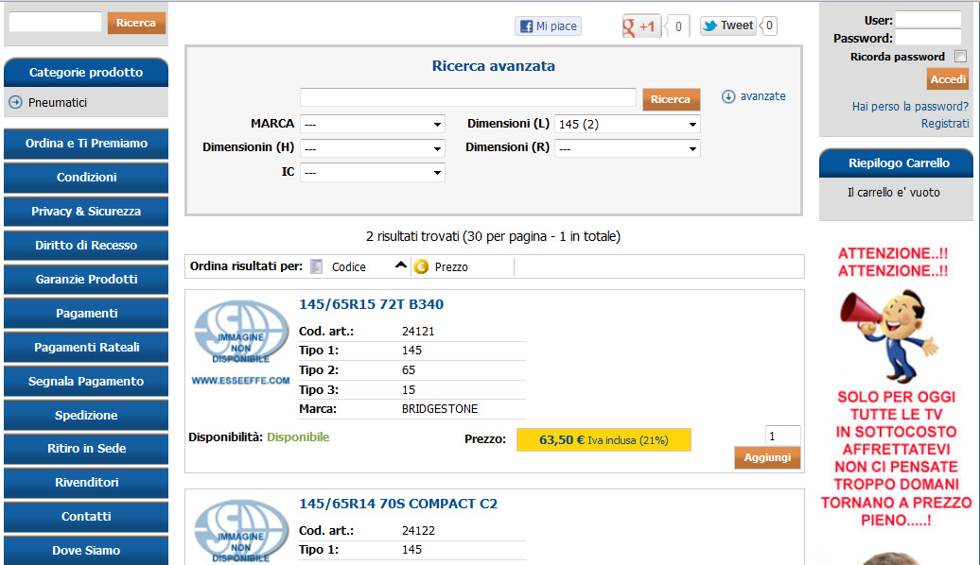Viewport: 980px width, 565px height.
Task: Click Aggiungi for 145/65R15 tyre
Action: [x=767, y=457]
